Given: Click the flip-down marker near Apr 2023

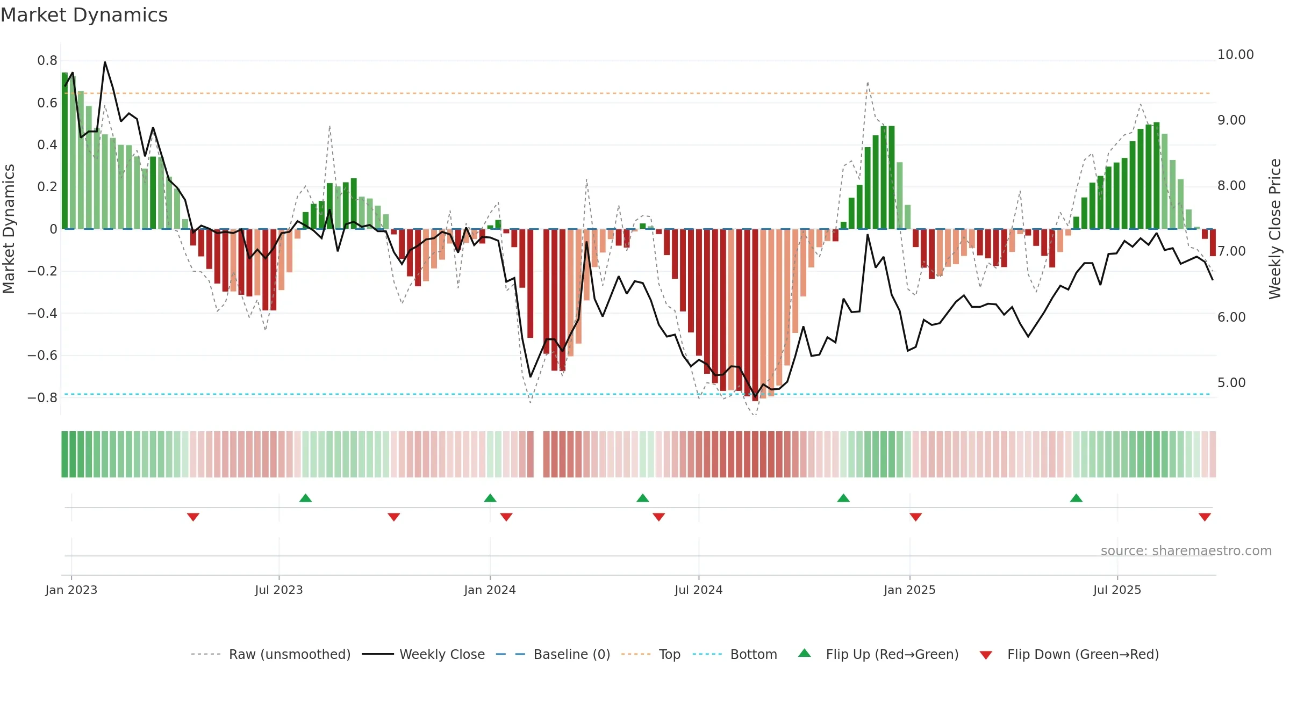Looking at the screenshot, I should tap(193, 517).
